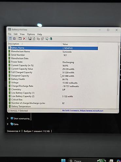Close the BatteryInfoView window
The image size is (121, 162).
point(116,30)
